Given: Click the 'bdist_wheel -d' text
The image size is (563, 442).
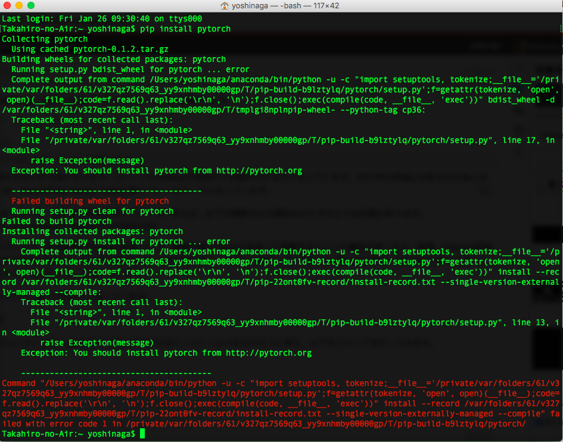Looking at the screenshot, I should (522, 100).
